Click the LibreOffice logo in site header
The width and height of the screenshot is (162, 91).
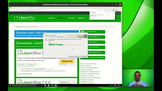point(25,18)
